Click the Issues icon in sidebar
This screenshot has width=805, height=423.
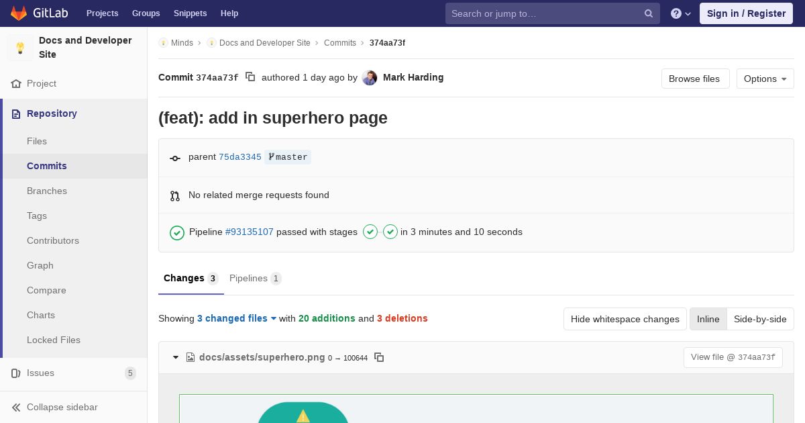(16, 373)
